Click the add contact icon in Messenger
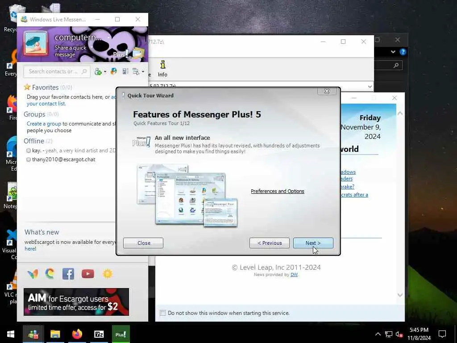Viewport: 457px width, 343px height. [98, 71]
